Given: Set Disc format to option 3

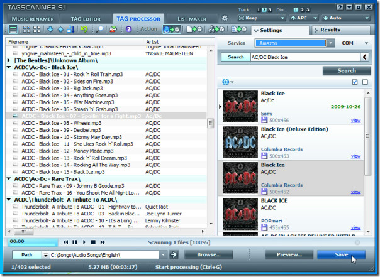Looking at the screenshot, I should [308, 10].
